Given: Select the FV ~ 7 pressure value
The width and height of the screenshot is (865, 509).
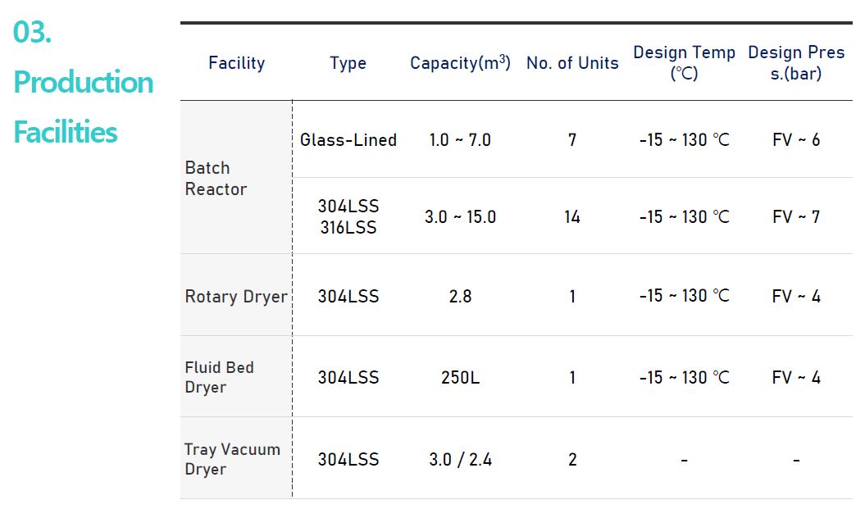Looking at the screenshot, I should coord(795,217).
